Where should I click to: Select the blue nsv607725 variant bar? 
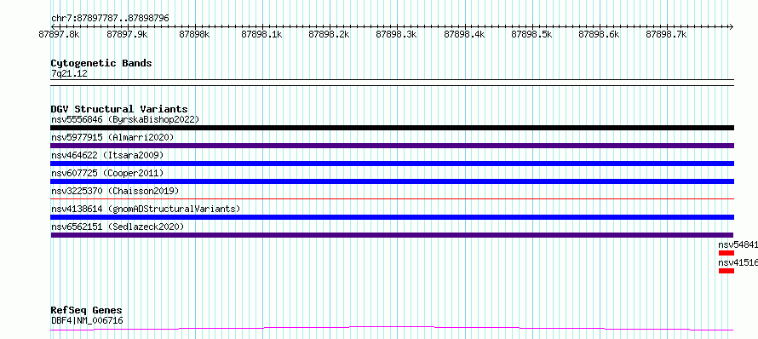(392, 181)
